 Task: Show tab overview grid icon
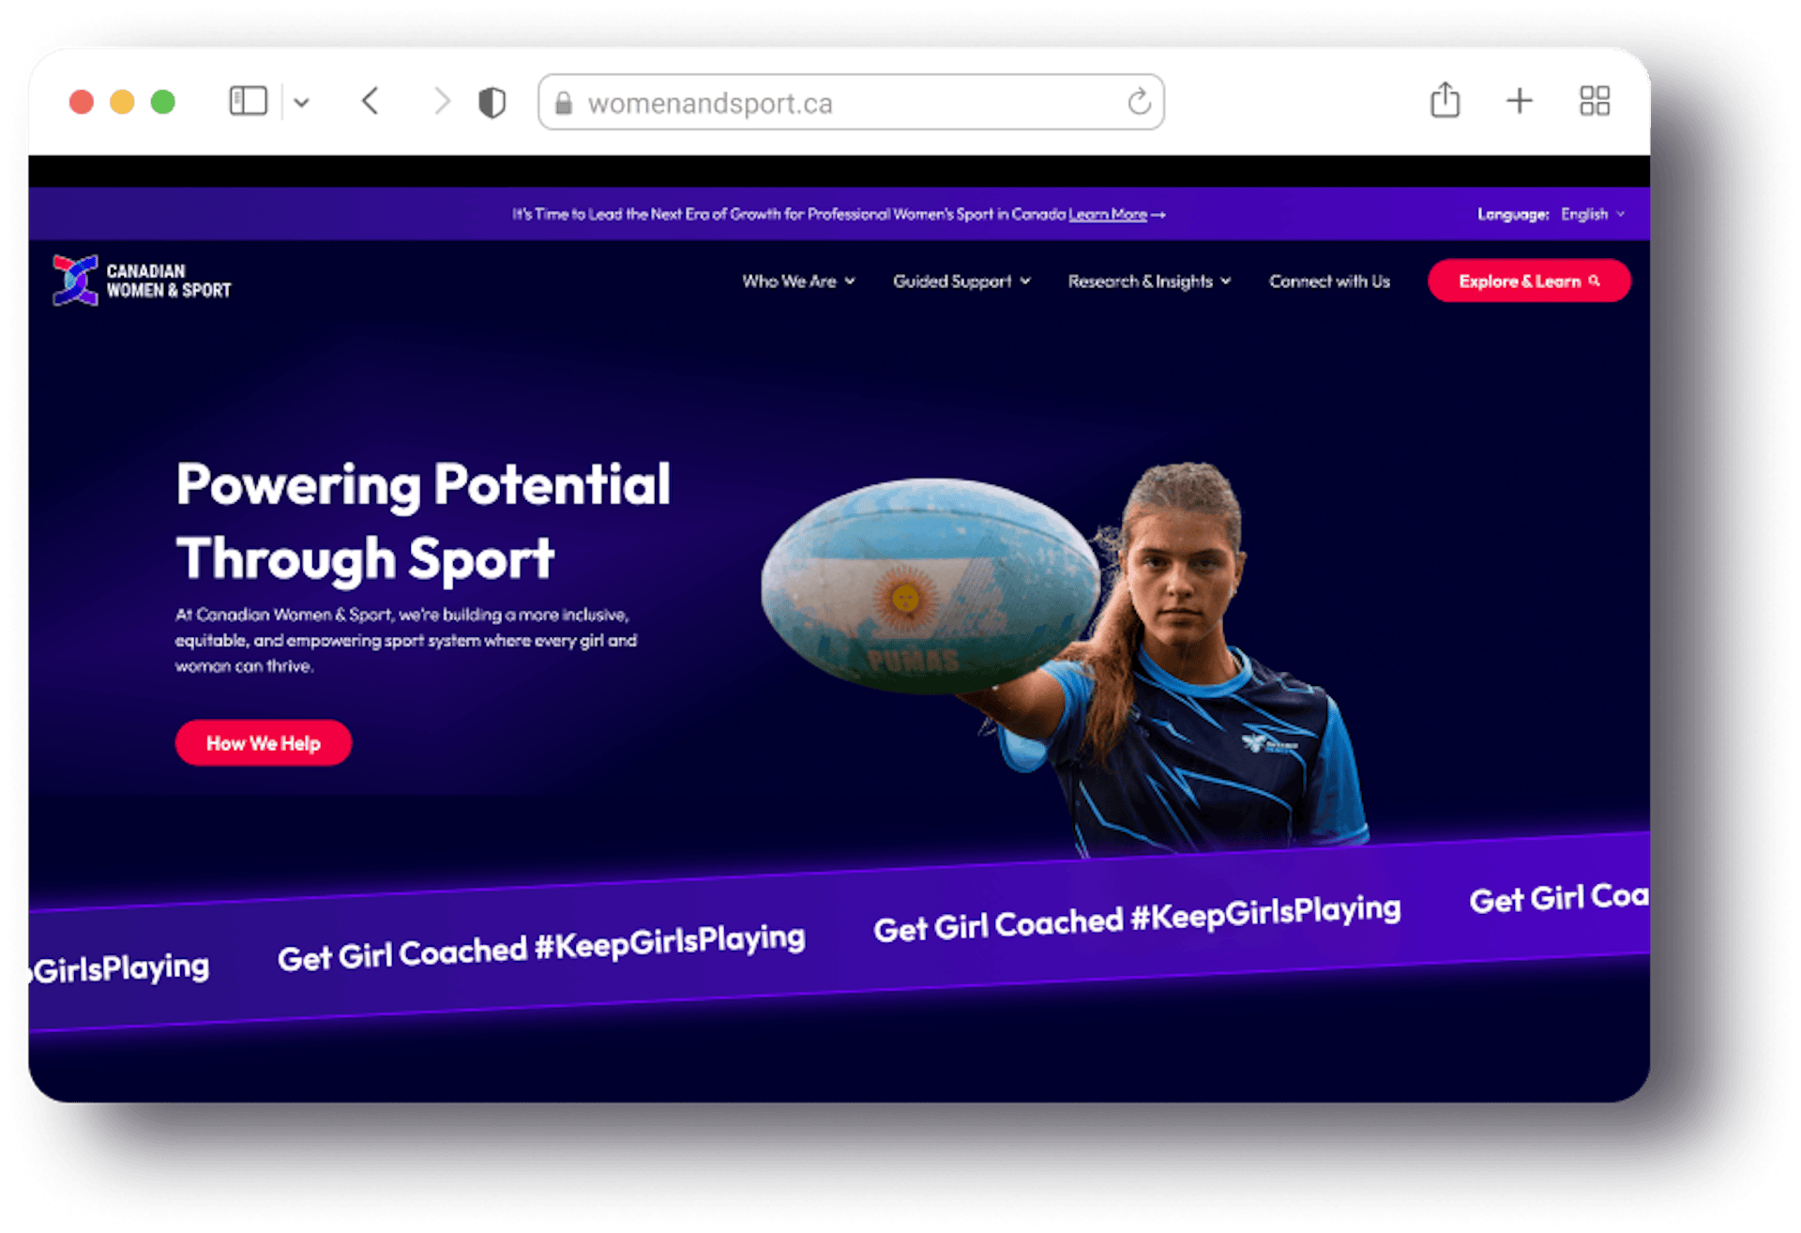pyautogui.click(x=1594, y=100)
